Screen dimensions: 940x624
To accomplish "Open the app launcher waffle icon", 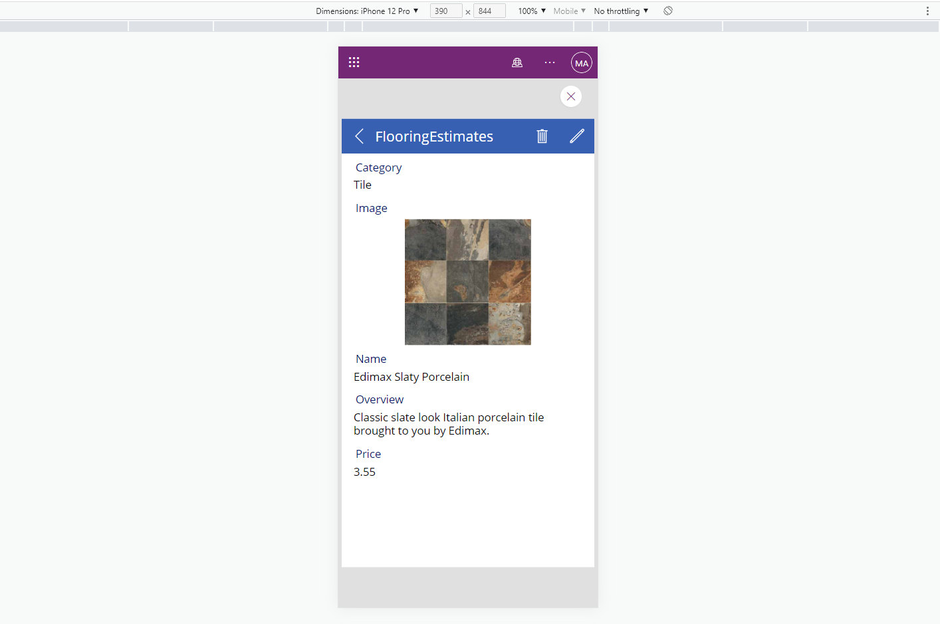I will (354, 62).
